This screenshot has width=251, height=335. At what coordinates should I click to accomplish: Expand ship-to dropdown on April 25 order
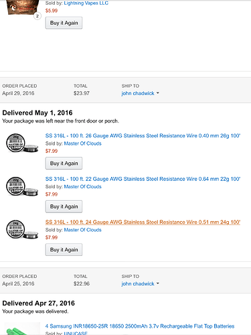pyautogui.click(x=140, y=284)
